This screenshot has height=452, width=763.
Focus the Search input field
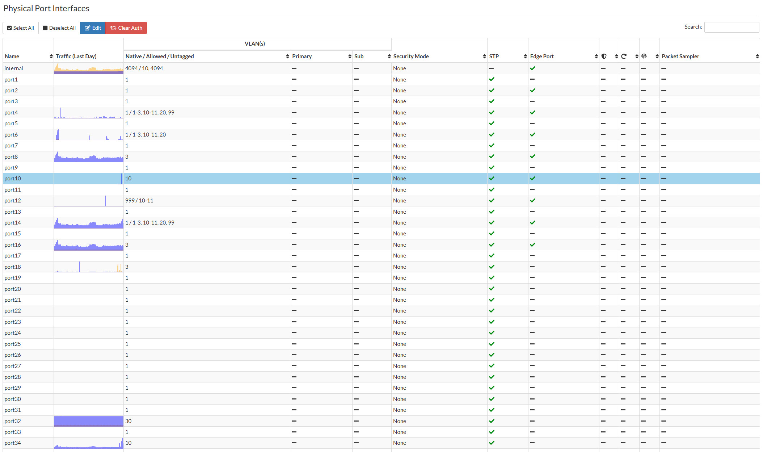[732, 27]
